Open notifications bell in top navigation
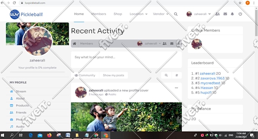The width and height of the screenshot is (258, 139). 232,14
